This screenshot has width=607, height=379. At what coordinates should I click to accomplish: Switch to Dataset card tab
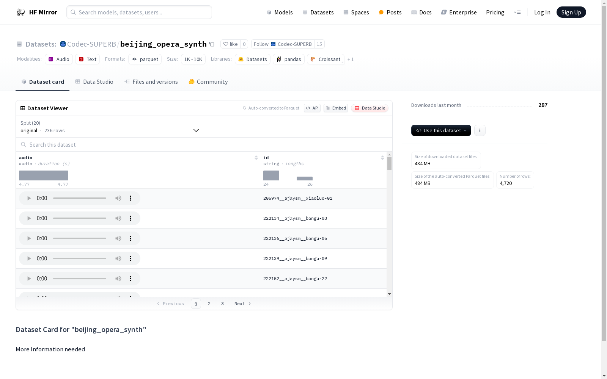[x=42, y=82]
